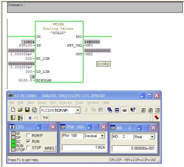Open the Window menu

tap(93, 103)
